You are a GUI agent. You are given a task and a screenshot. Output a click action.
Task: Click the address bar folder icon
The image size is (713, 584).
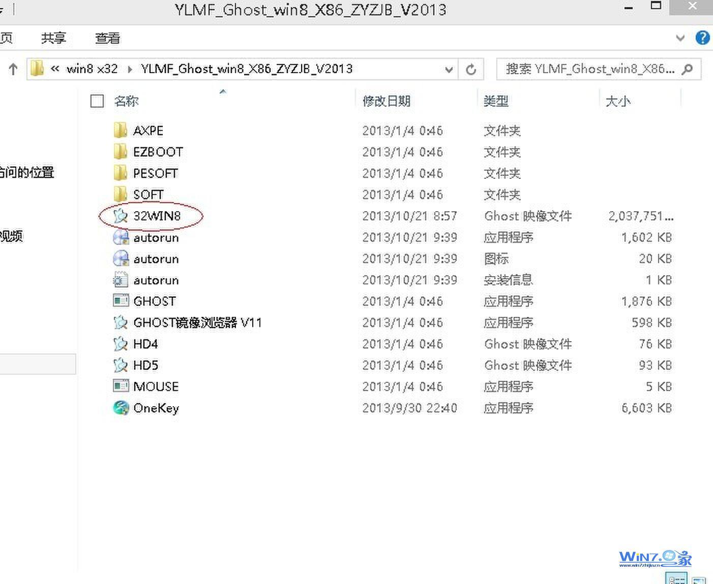[37, 69]
